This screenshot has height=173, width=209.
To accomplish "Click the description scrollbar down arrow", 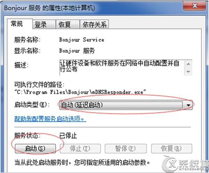I will pyautogui.click(x=188, y=72).
